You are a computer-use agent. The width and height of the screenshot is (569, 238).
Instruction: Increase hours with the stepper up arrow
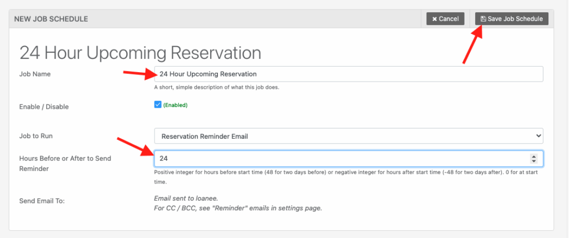click(x=534, y=156)
